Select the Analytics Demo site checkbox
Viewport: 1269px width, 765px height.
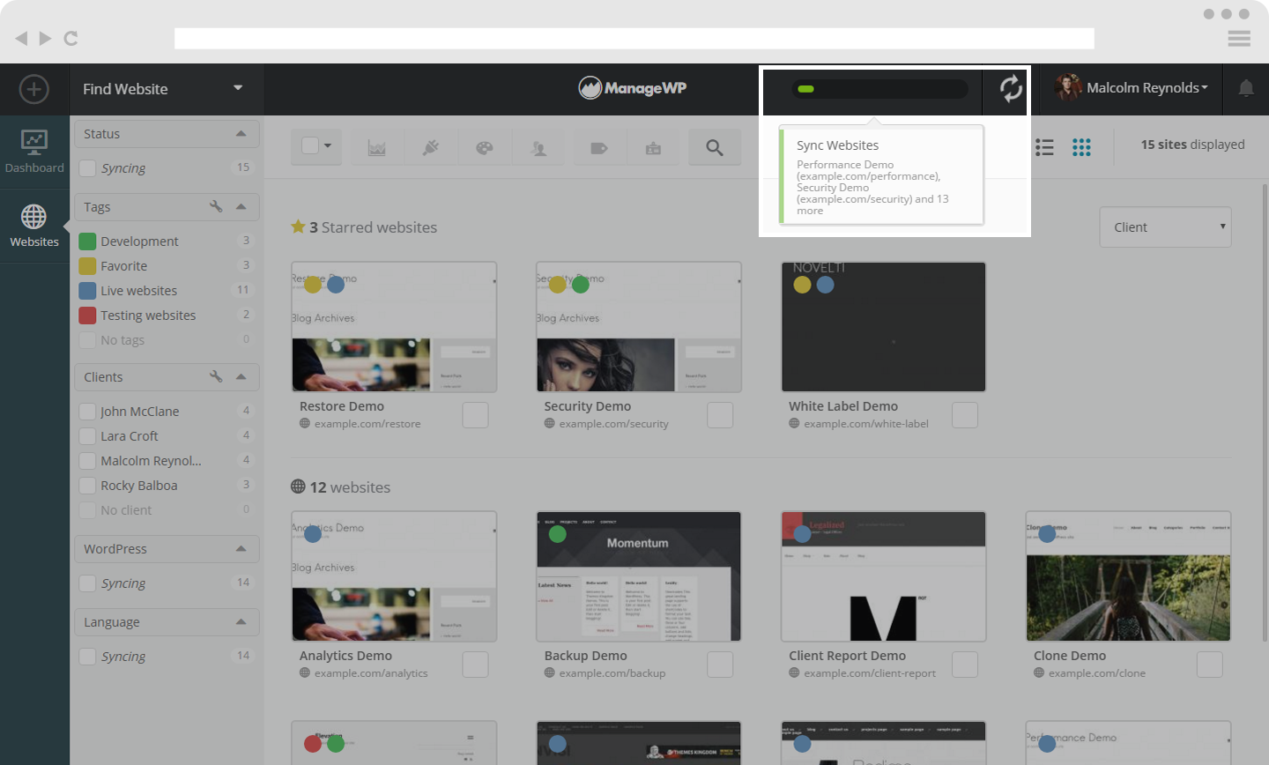[x=475, y=665]
